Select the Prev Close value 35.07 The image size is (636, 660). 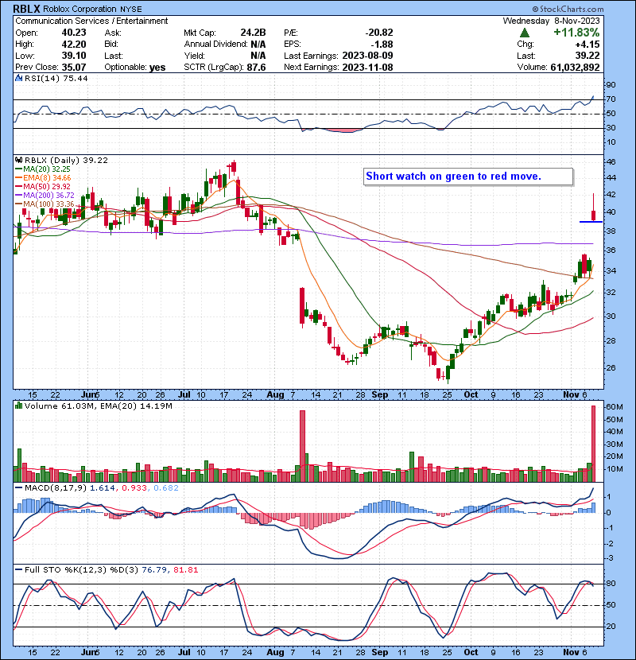click(74, 68)
